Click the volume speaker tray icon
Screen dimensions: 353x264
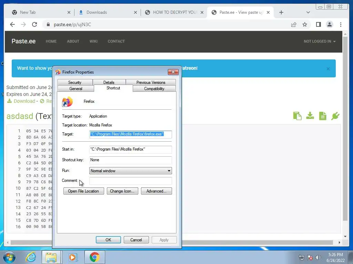coord(318,257)
